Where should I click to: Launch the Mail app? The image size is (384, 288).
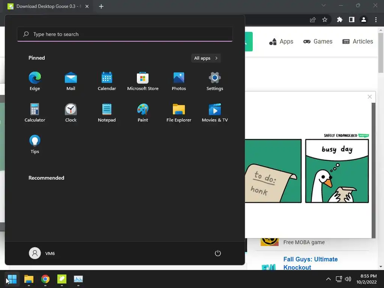point(71,81)
